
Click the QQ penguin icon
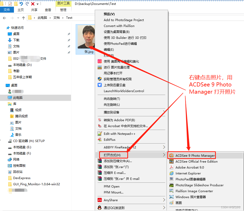pyautogui.click(x=100, y=208)
